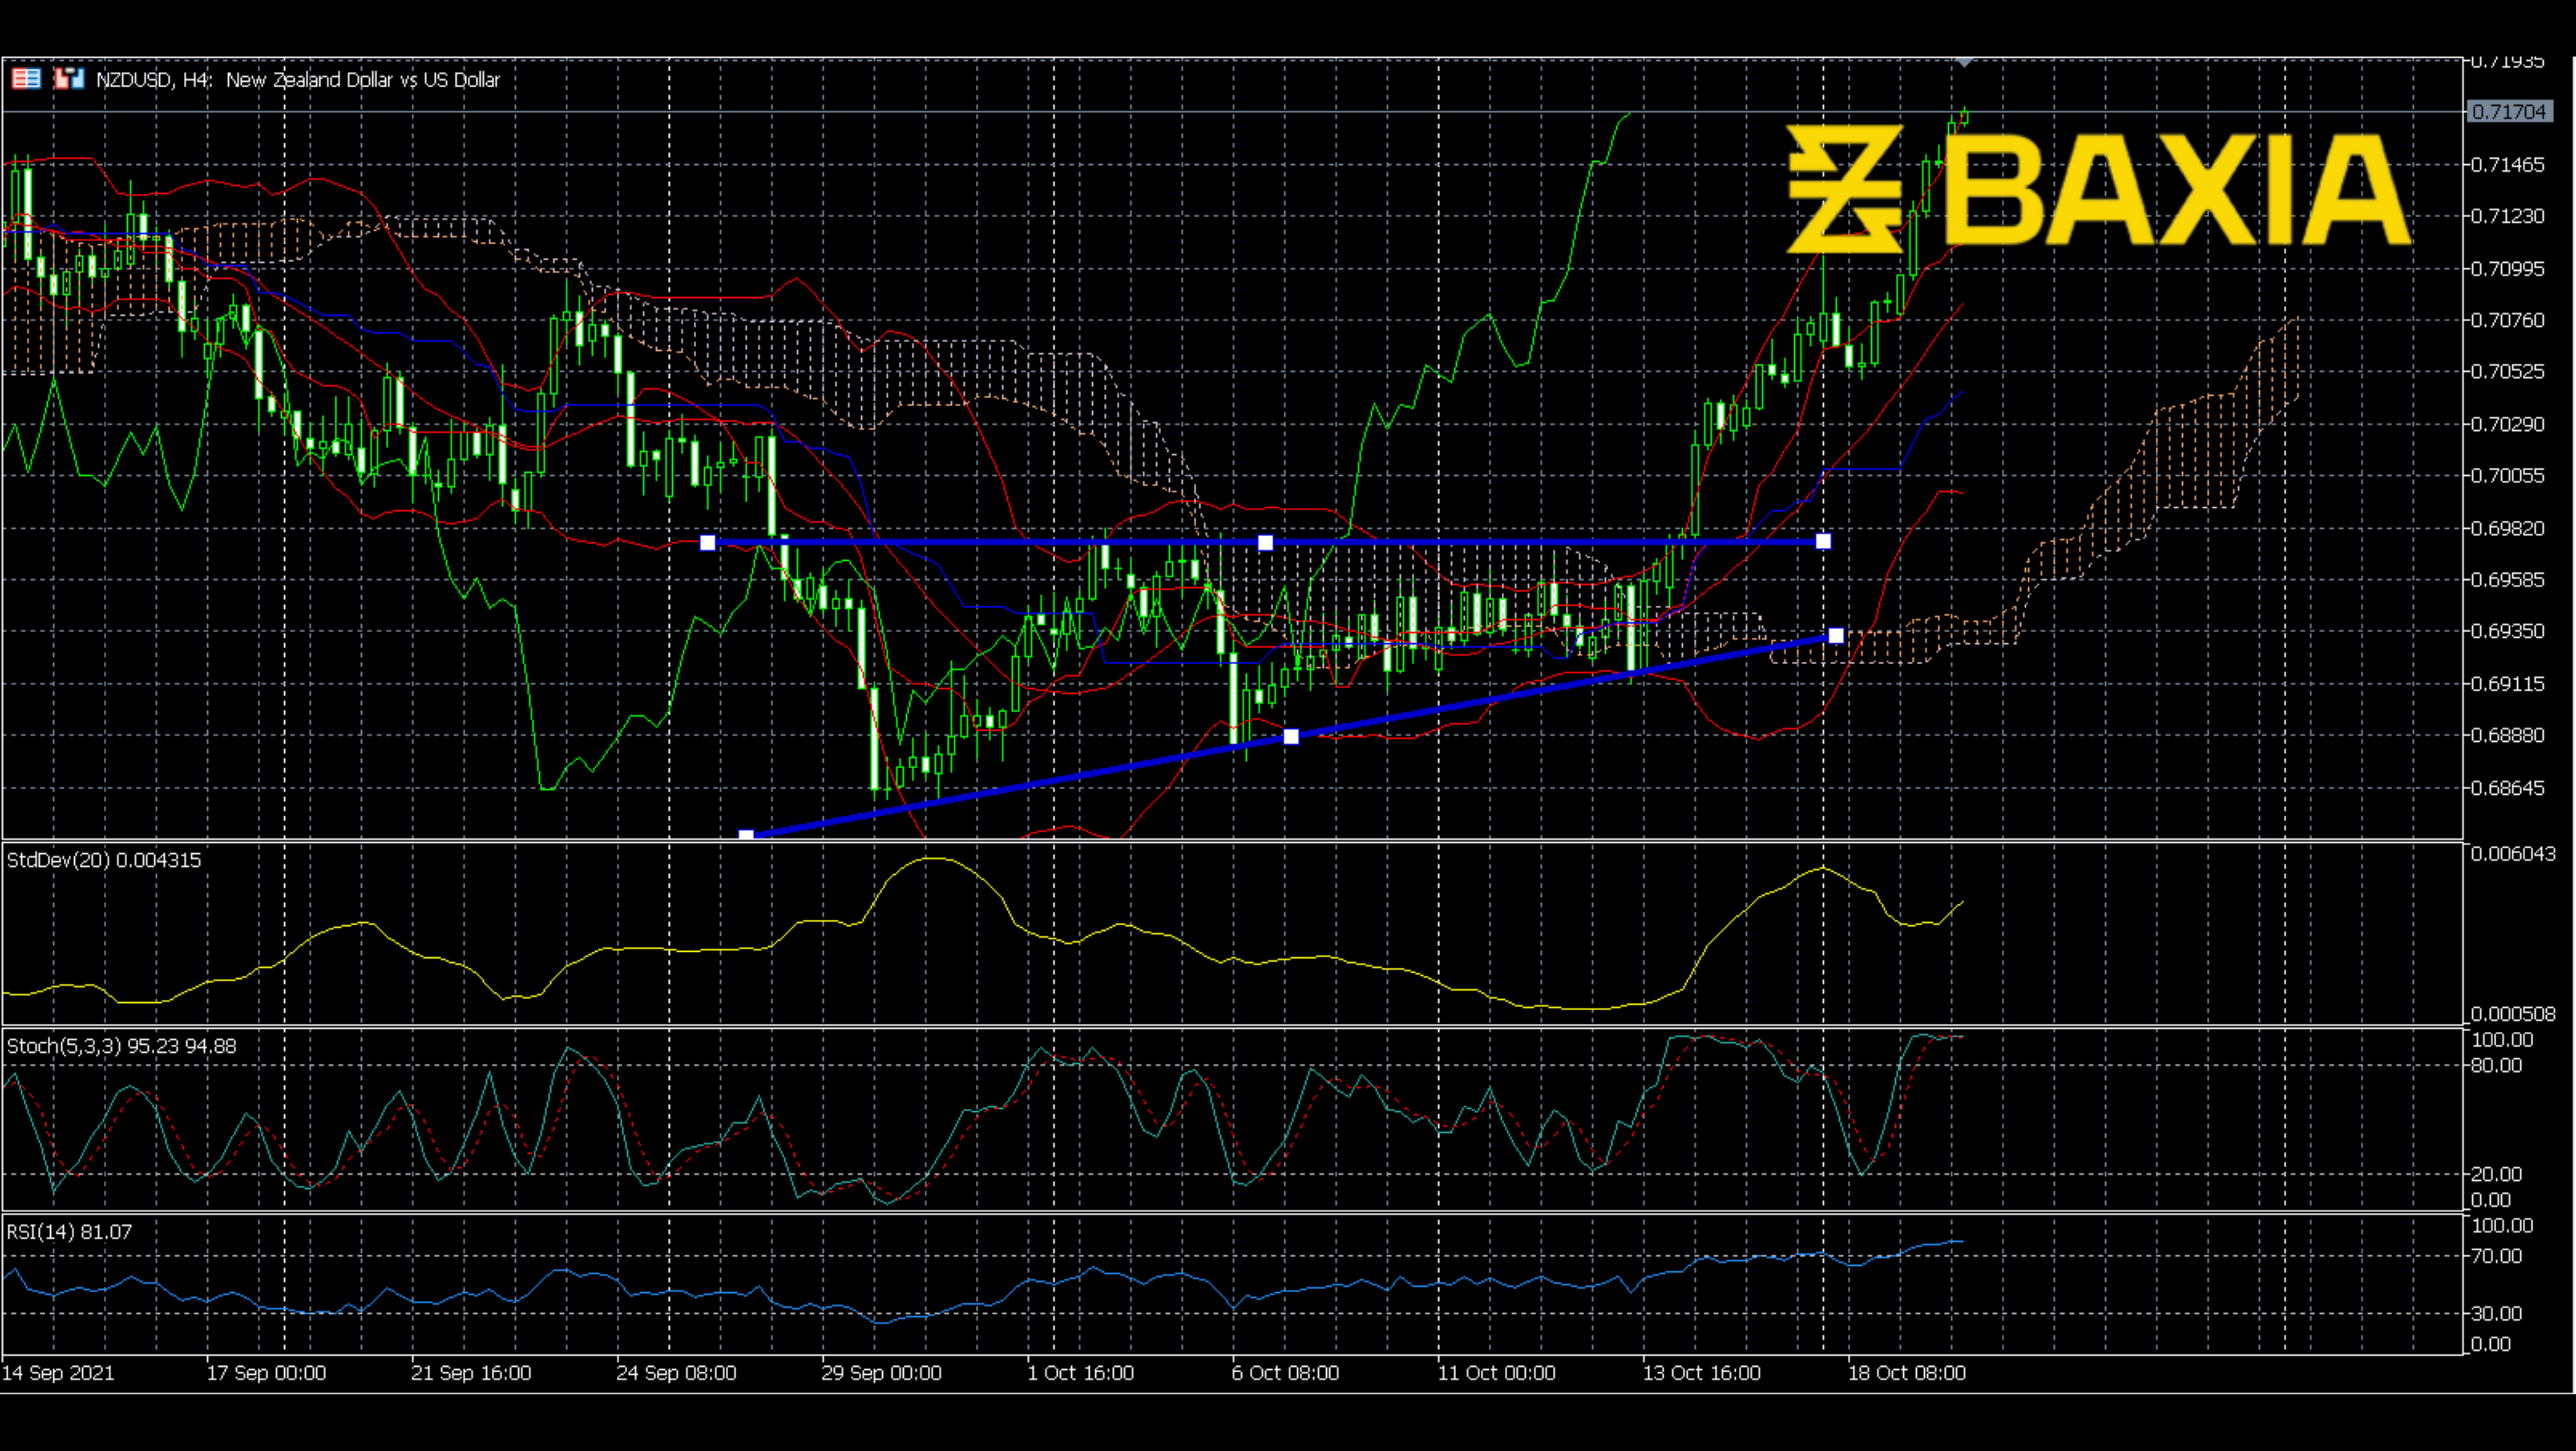Click price level 0.70995 on the scale
2576x1451 pixels.
[x=2507, y=269]
